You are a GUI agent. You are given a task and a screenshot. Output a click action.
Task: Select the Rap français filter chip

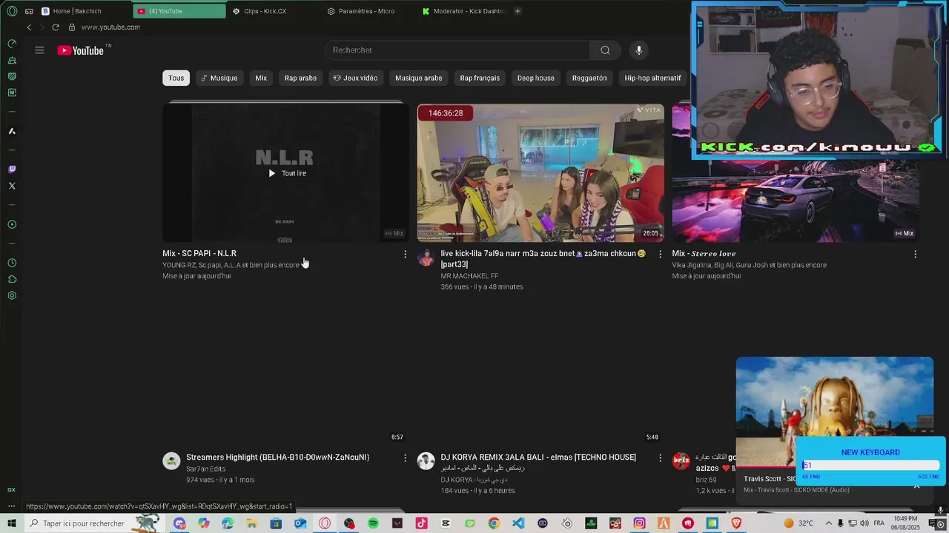click(480, 78)
